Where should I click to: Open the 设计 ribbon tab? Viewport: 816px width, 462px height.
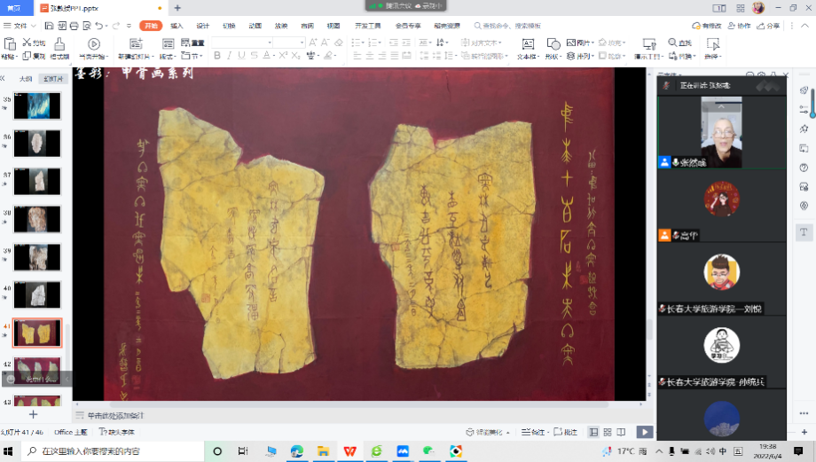[x=202, y=26]
